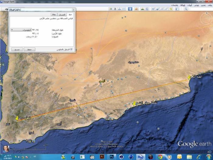The height and width of the screenshot is (160, 213).
Task: Open Chrome from the Windows taskbar
Action: tap(160, 157)
